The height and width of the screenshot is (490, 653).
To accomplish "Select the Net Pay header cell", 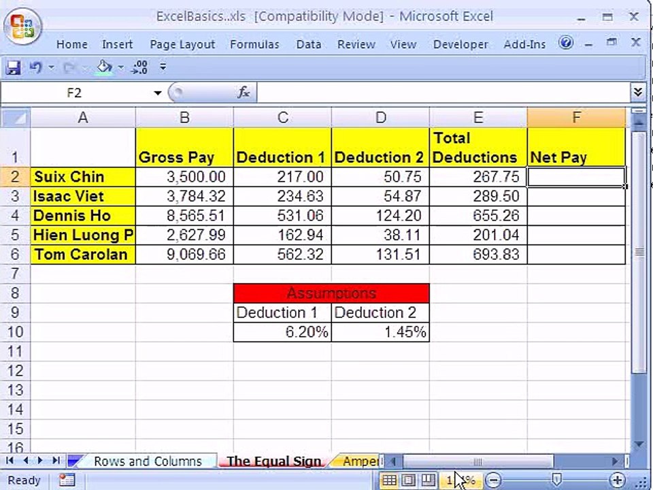I will coord(576,147).
